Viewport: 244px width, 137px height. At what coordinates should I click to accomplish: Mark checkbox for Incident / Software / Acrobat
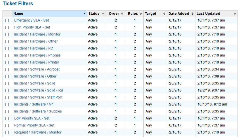click(x=7, y=69)
